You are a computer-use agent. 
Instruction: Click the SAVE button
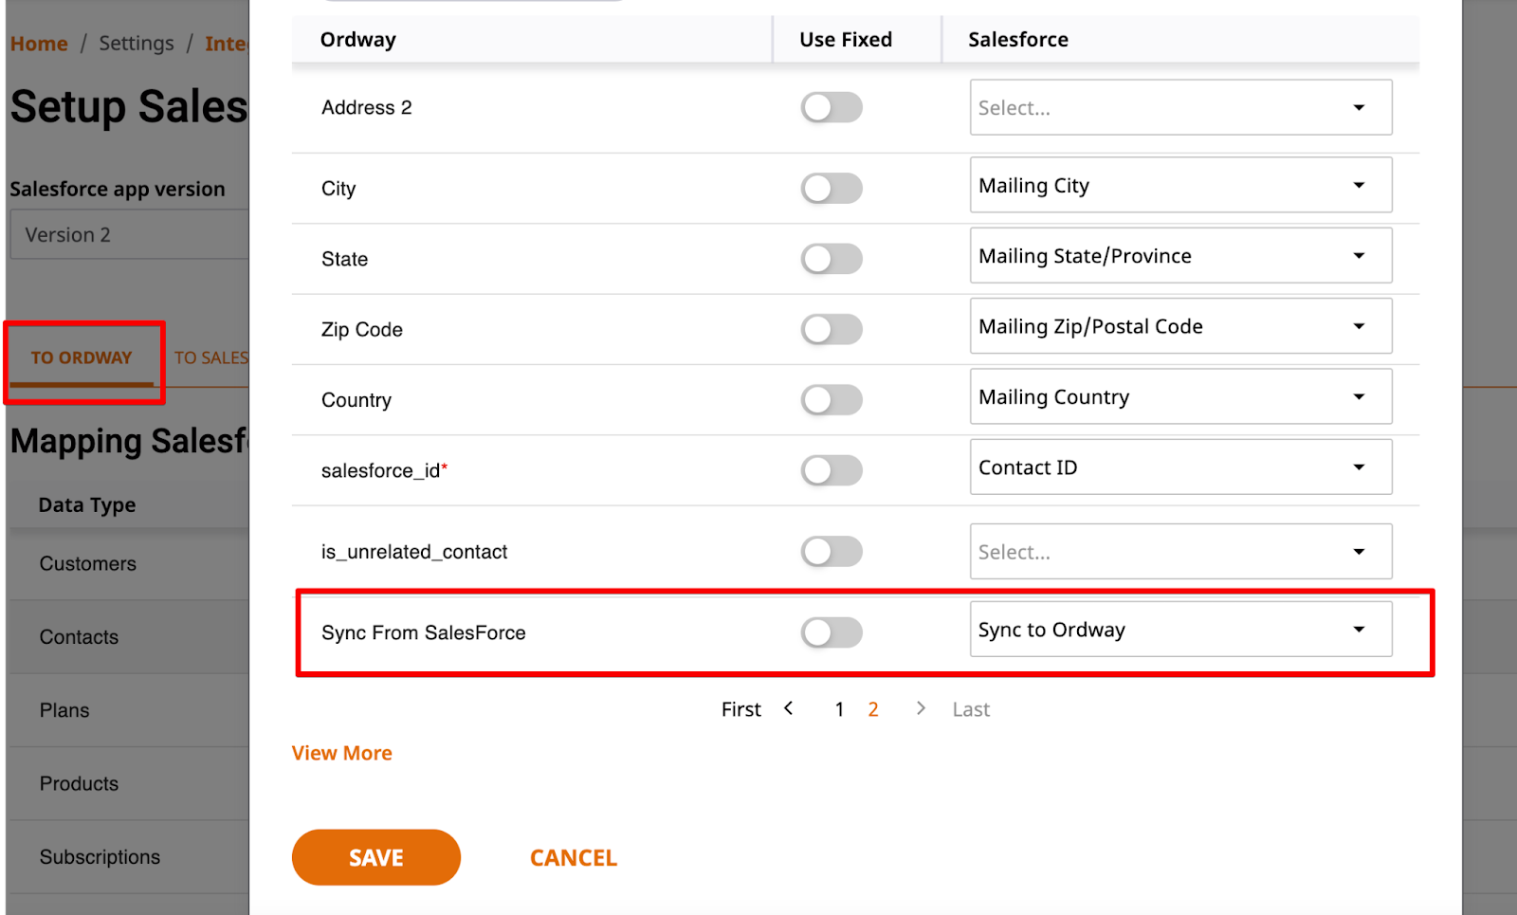[376, 857]
